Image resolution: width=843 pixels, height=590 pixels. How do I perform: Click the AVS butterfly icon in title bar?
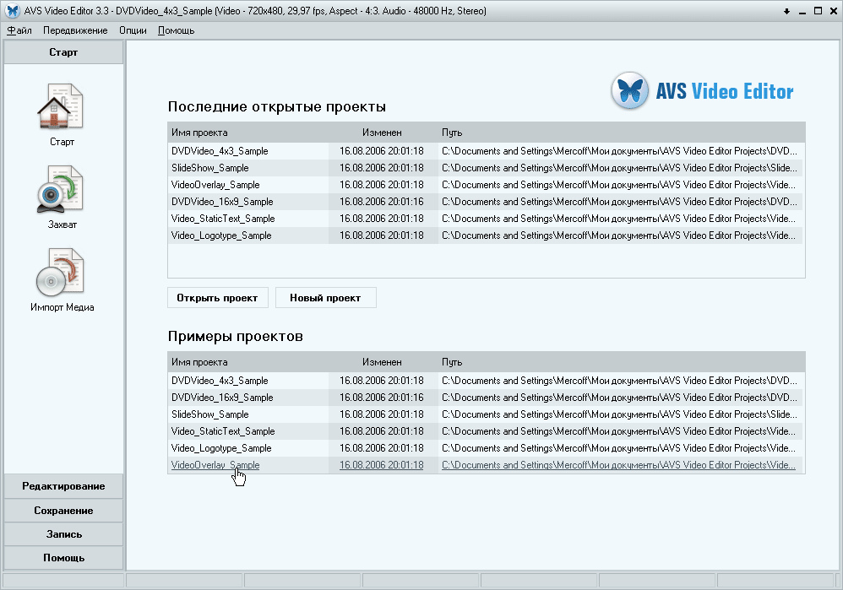click(12, 11)
